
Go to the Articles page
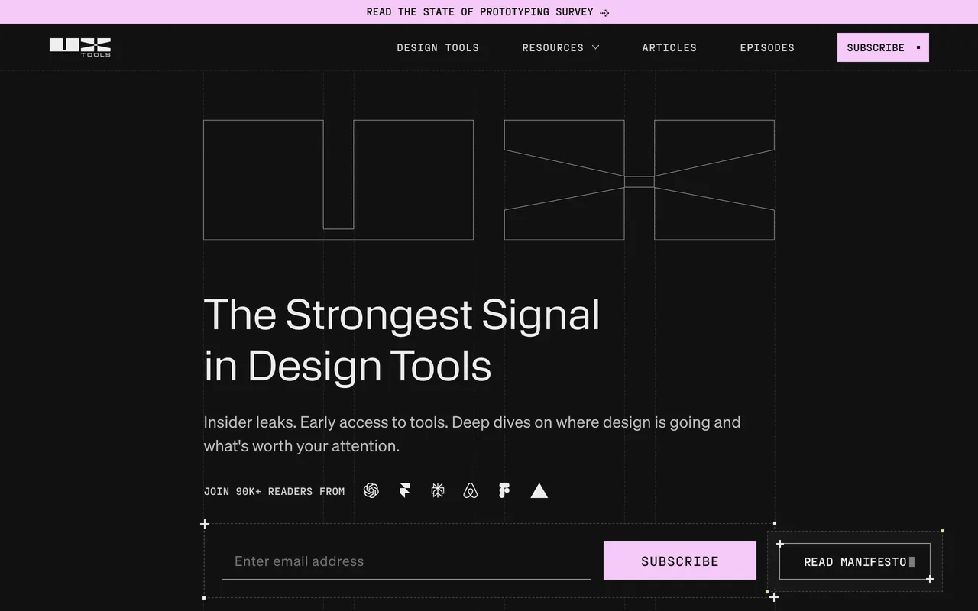669,47
